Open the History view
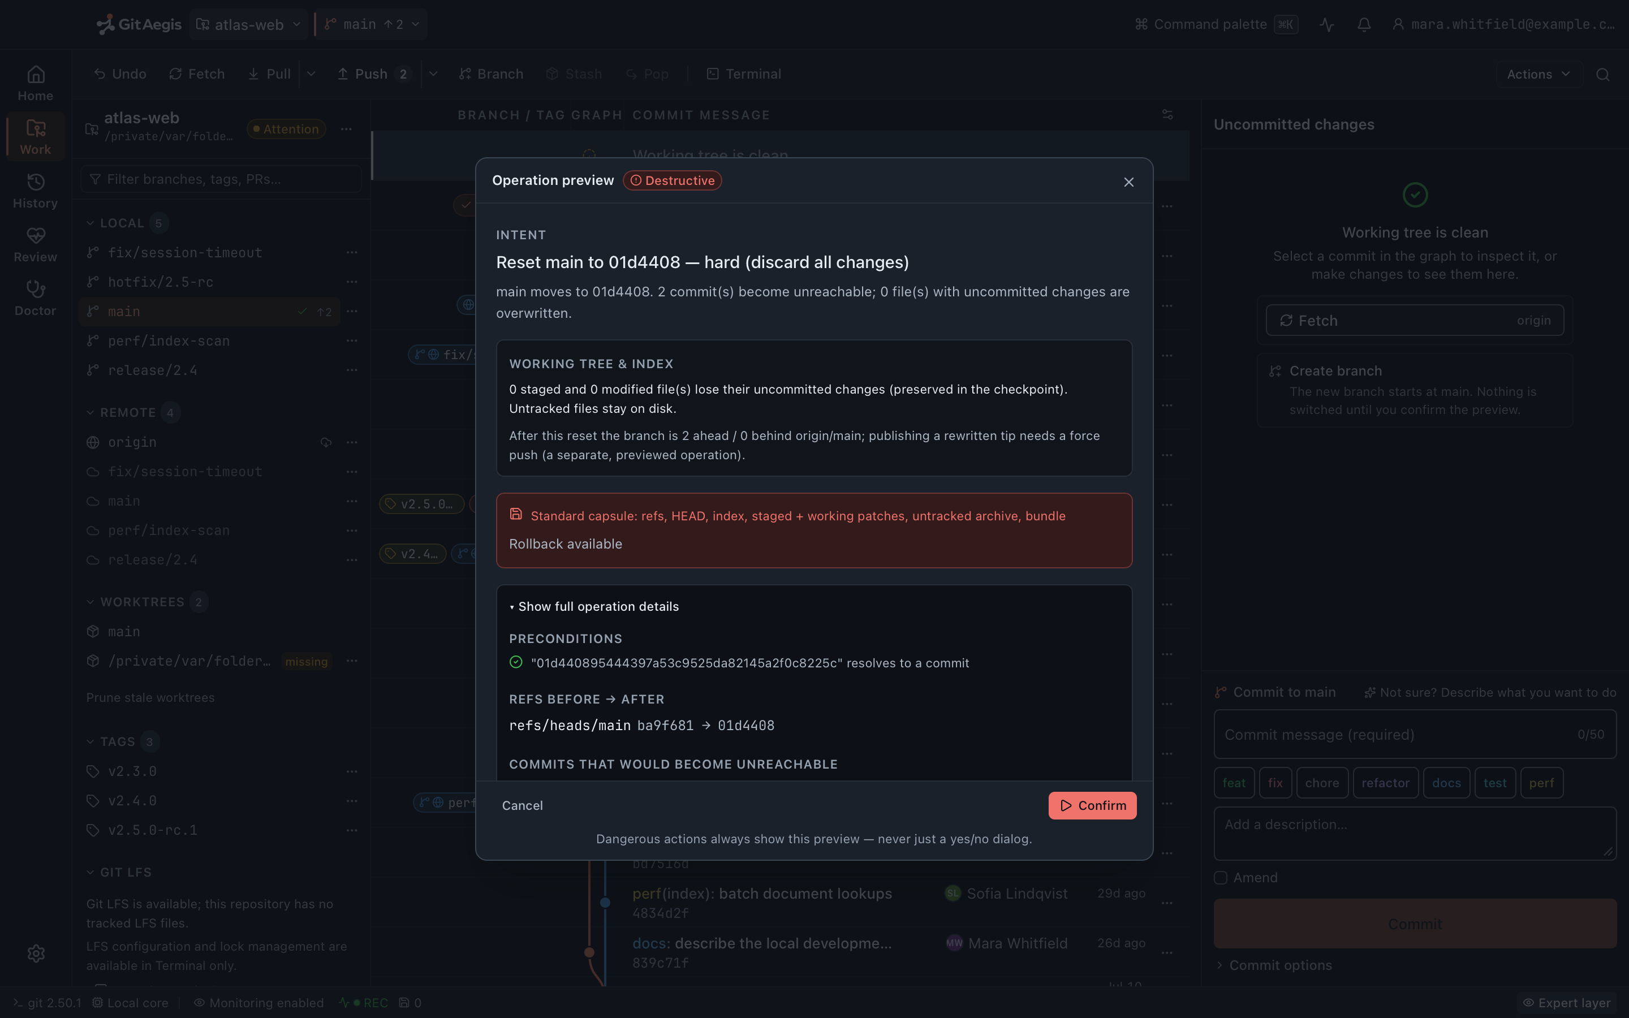This screenshot has width=1629, height=1018. 35,191
